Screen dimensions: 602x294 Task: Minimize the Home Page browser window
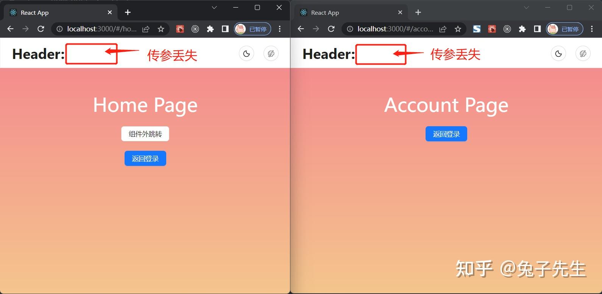pos(236,8)
